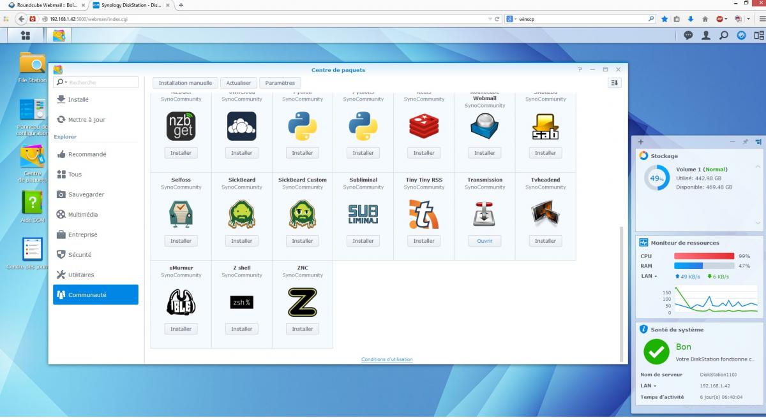Click Ouvrir under Transmission
Image resolution: width=766 pixels, height=418 pixels.
[484, 241]
